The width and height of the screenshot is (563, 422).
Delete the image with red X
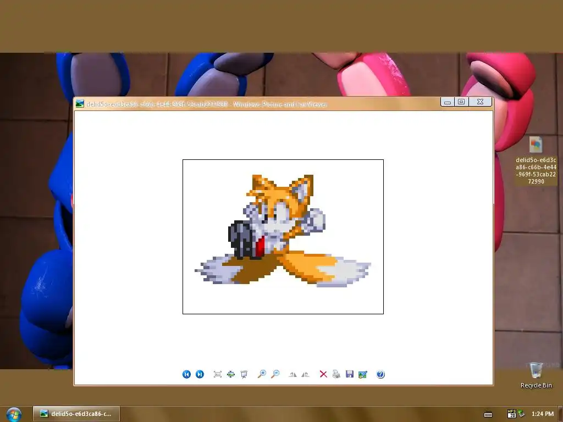pyautogui.click(x=323, y=374)
